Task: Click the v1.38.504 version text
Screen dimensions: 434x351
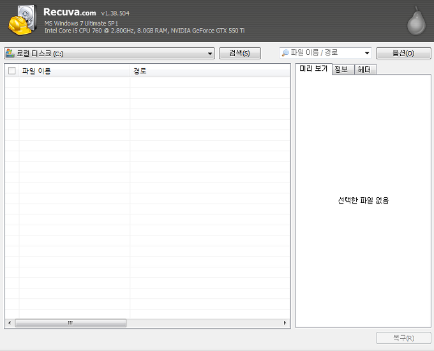Action: (x=115, y=13)
